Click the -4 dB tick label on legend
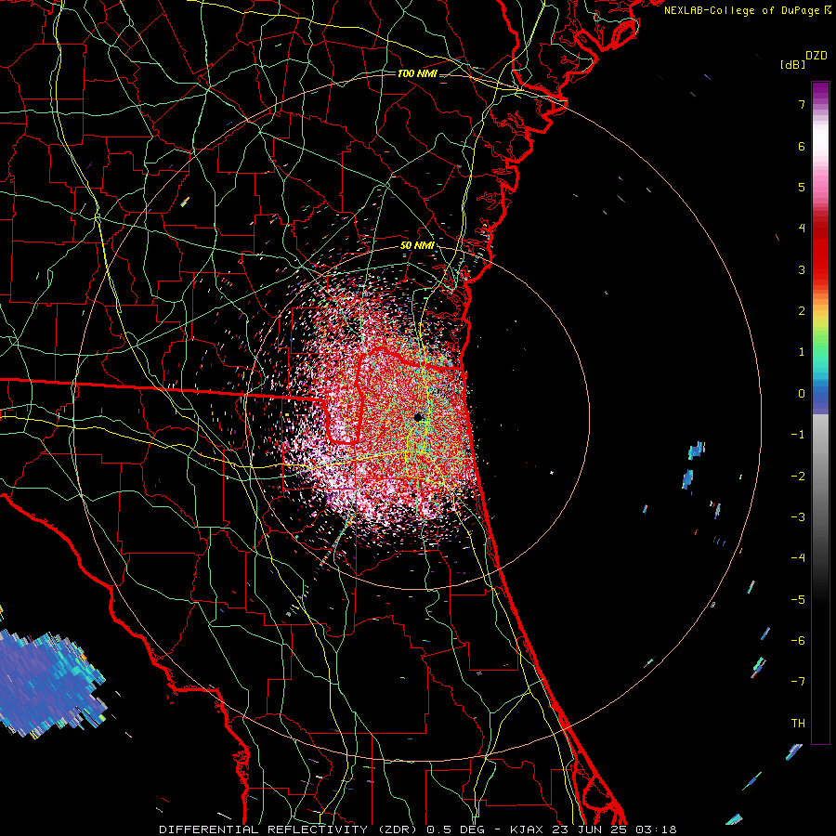836x836 pixels. pyautogui.click(x=798, y=557)
